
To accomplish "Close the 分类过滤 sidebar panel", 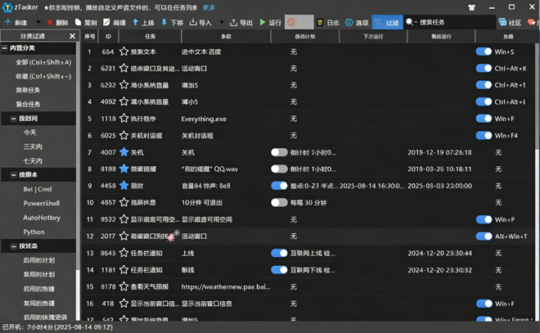I will pyautogui.click(x=72, y=36).
